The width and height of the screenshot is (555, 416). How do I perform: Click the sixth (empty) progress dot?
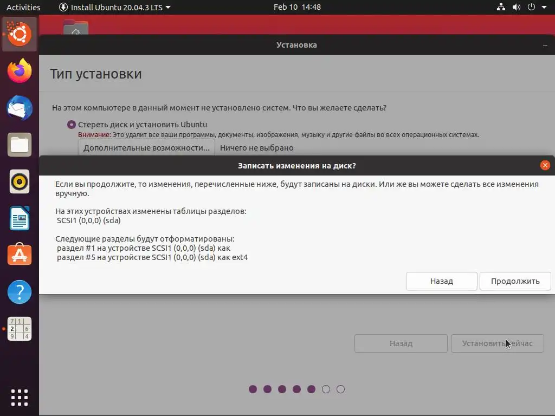(x=326, y=389)
